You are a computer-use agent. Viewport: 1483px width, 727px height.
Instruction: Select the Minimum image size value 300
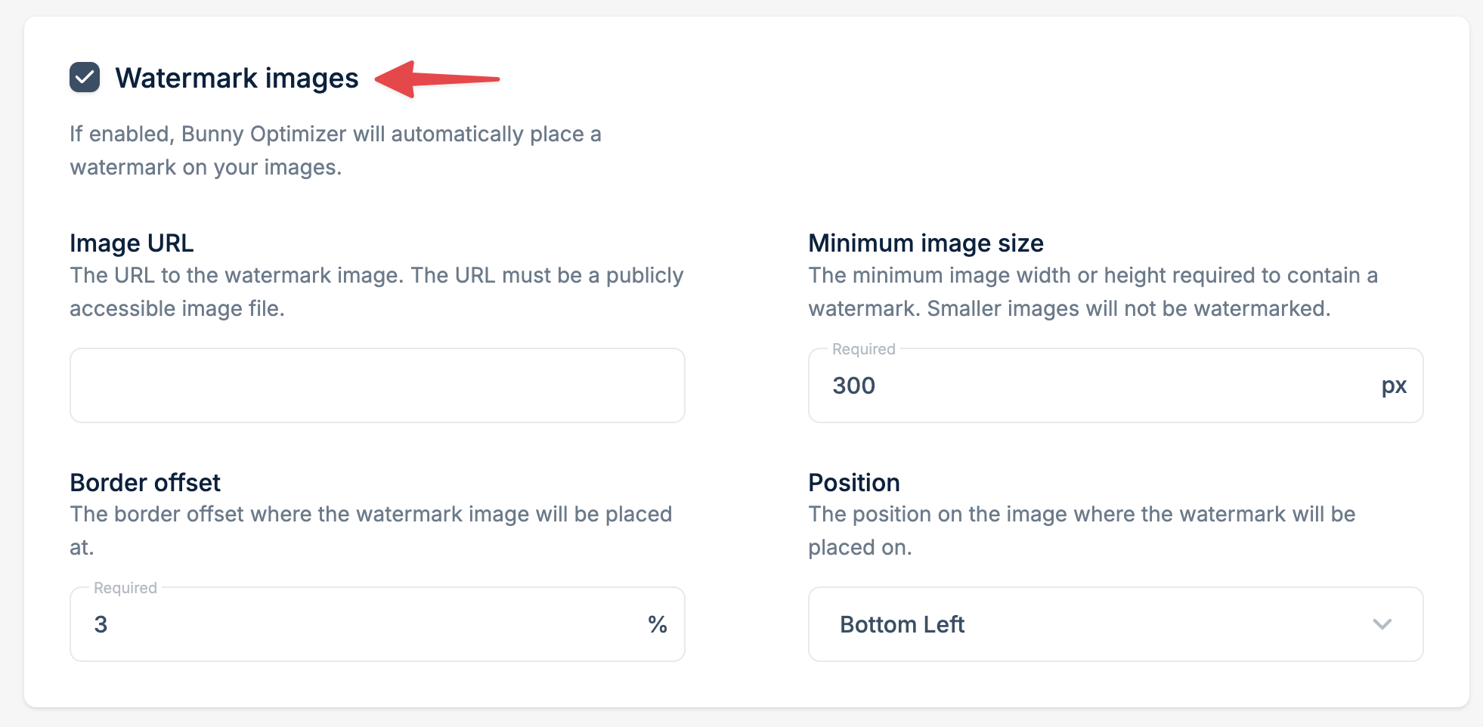pos(853,385)
